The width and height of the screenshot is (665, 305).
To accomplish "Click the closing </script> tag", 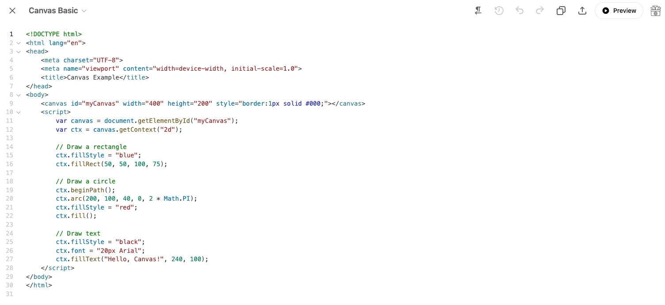I will point(57,268).
